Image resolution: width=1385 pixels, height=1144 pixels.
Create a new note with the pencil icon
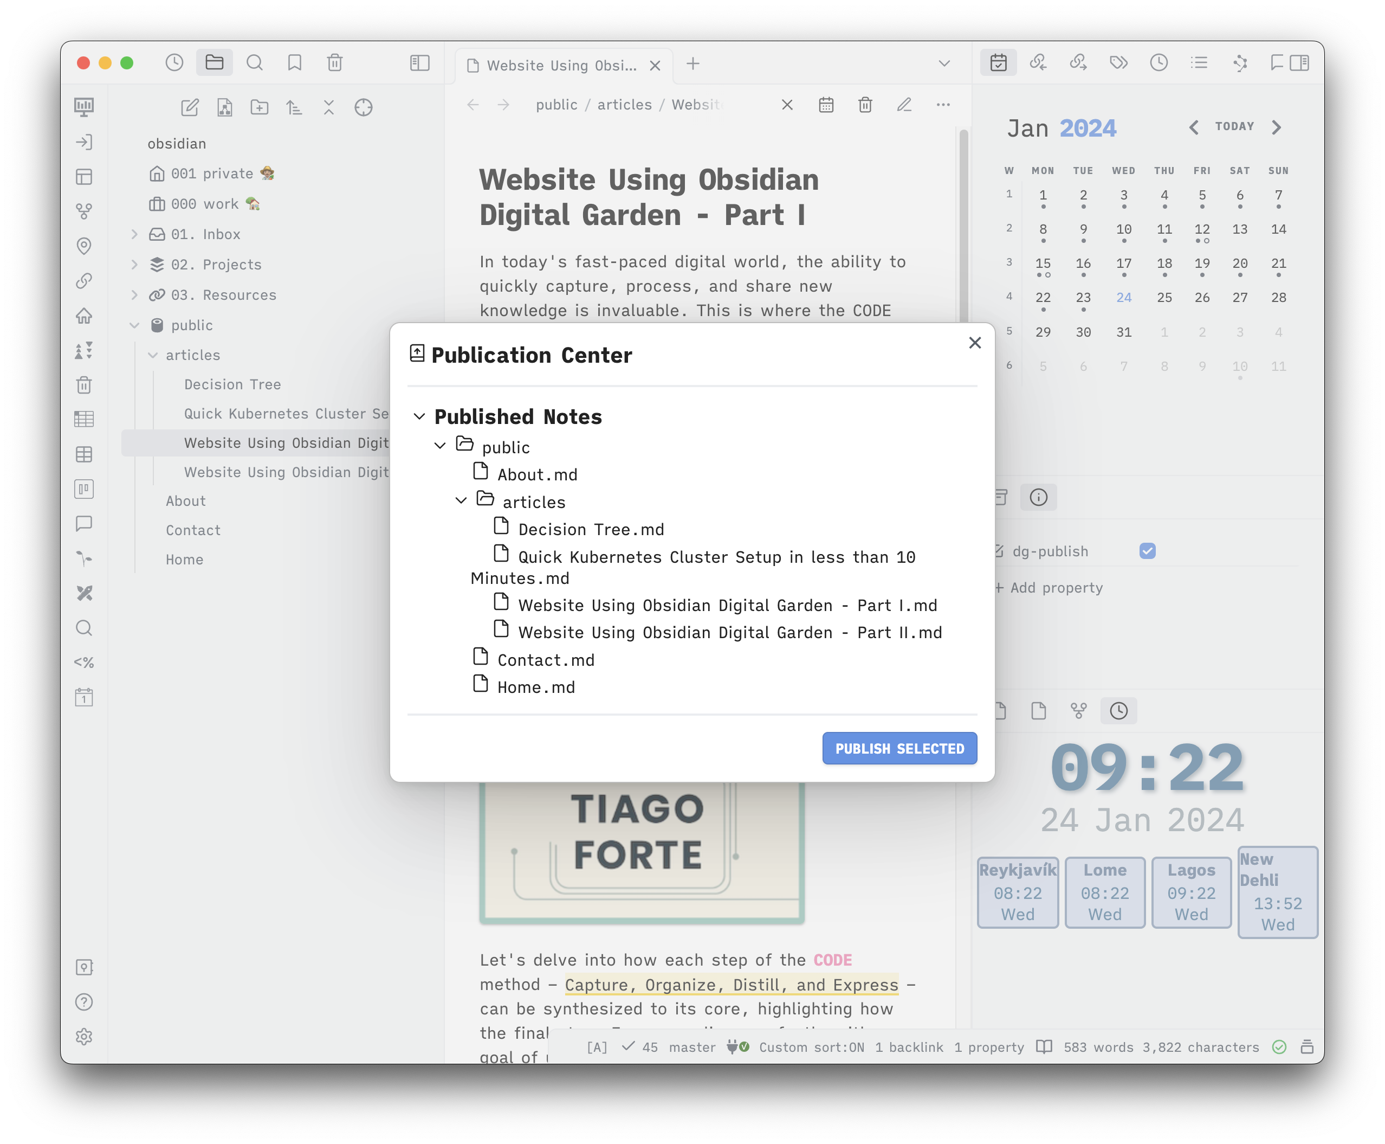[190, 107]
